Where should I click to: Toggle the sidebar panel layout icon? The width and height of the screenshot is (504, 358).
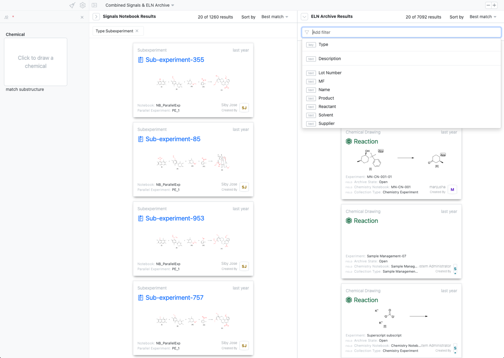click(94, 5)
